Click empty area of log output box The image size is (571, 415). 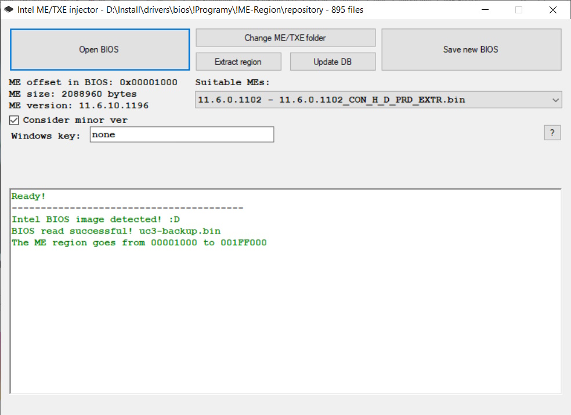pyautogui.click(x=284, y=325)
